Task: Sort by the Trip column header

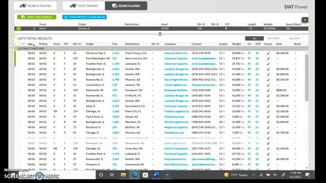Action: 115,44
